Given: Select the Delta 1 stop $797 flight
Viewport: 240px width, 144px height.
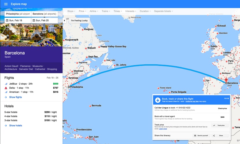Looking at the screenshot, I should 32,88.
